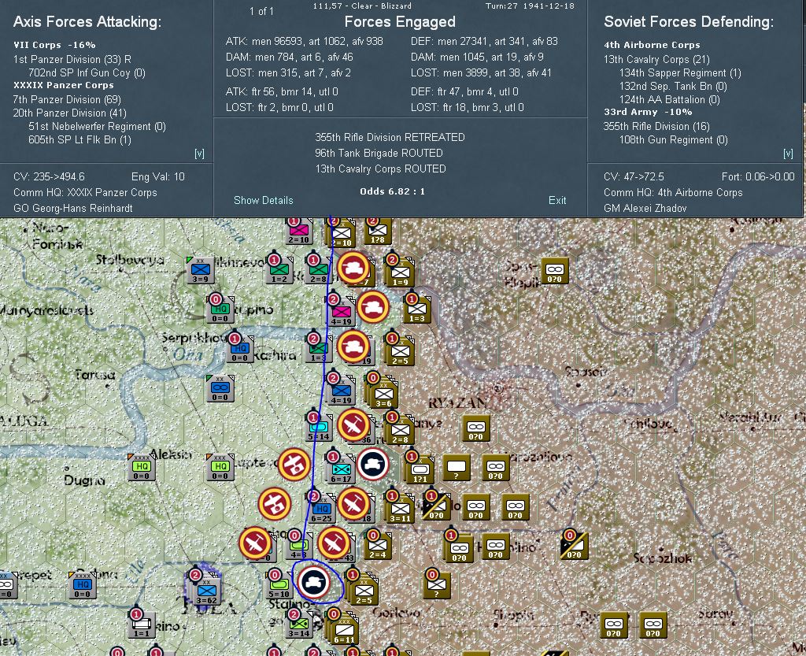The width and height of the screenshot is (806, 656).
Task: Click Odds 6.82 : 1 text
Action: (392, 191)
